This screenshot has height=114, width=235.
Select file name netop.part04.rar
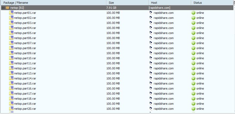click(25, 28)
